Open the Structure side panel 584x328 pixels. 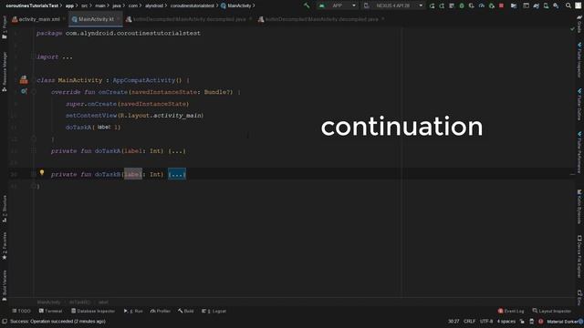[5, 209]
